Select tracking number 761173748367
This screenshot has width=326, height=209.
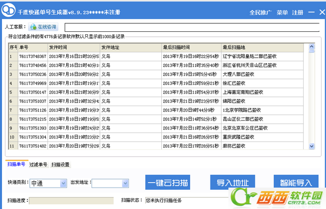tap(33, 56)
